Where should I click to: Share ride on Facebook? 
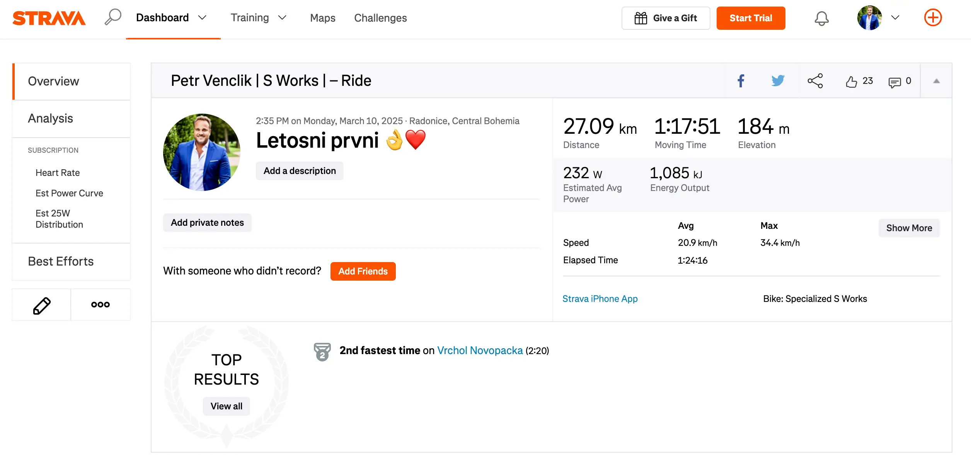pyautogui.click(x=741, y=81)
